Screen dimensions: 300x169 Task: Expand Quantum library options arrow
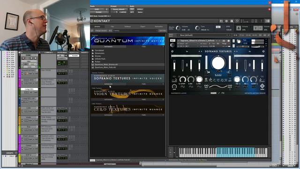click(x=163, y=46)
